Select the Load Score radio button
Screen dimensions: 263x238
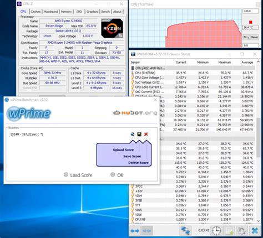[x=66, y=174]
